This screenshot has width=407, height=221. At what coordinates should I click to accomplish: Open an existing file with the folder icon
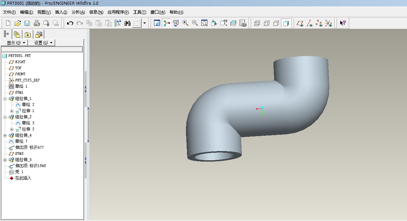pos(17,23)
